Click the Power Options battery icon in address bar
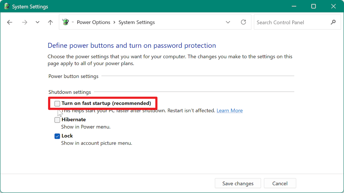Image resolution: width=344 pixels, height=193 pixels. (65, 22)
